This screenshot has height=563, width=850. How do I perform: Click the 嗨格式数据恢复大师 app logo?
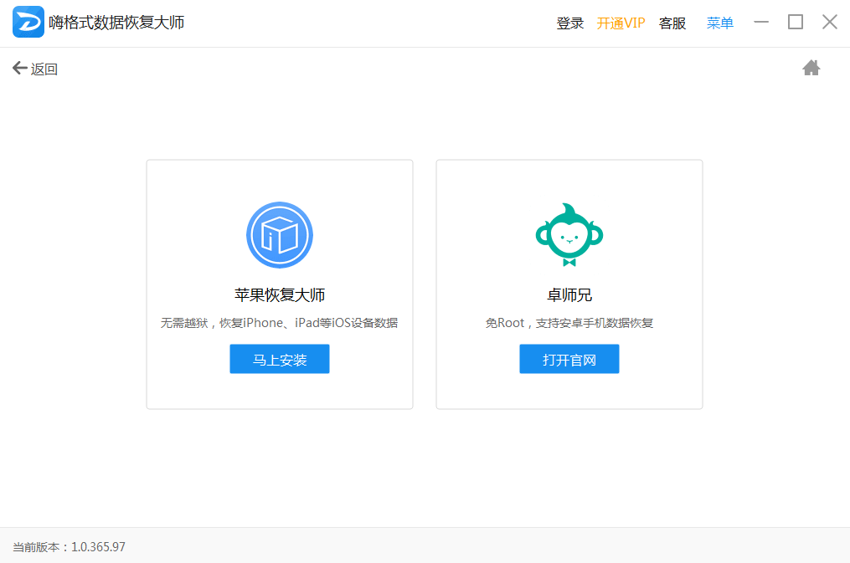coord(28,23)
